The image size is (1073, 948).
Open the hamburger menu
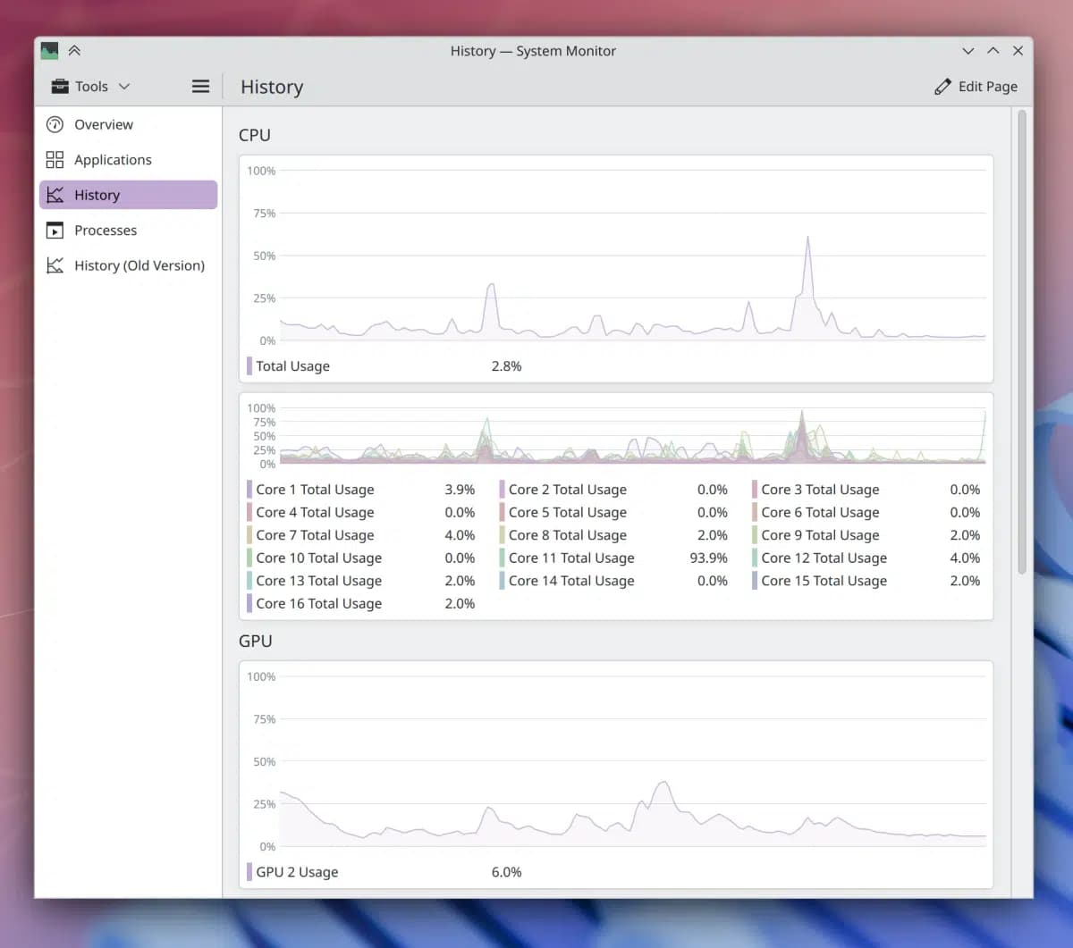[x=200, y=87]
